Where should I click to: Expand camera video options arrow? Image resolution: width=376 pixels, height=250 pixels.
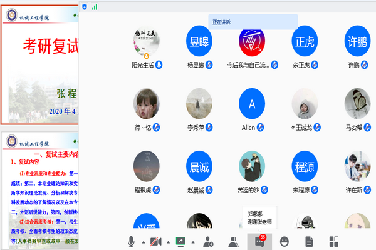tap(168, 242)
